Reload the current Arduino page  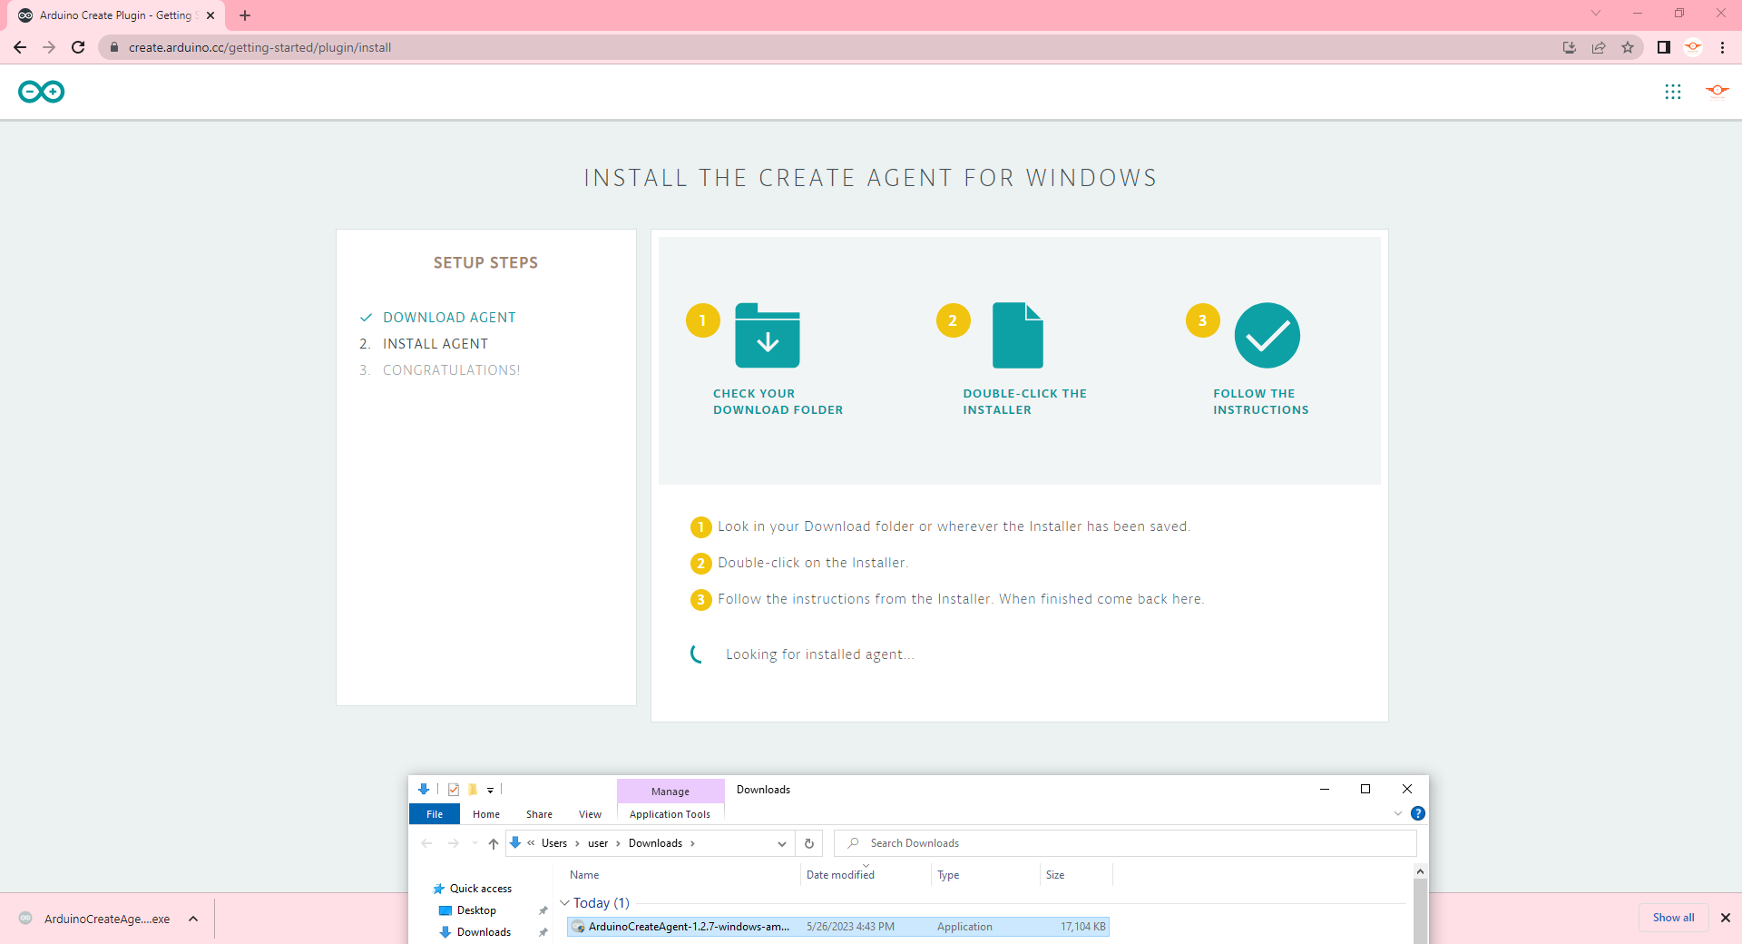pyautogui.click(x=78, y=47)
